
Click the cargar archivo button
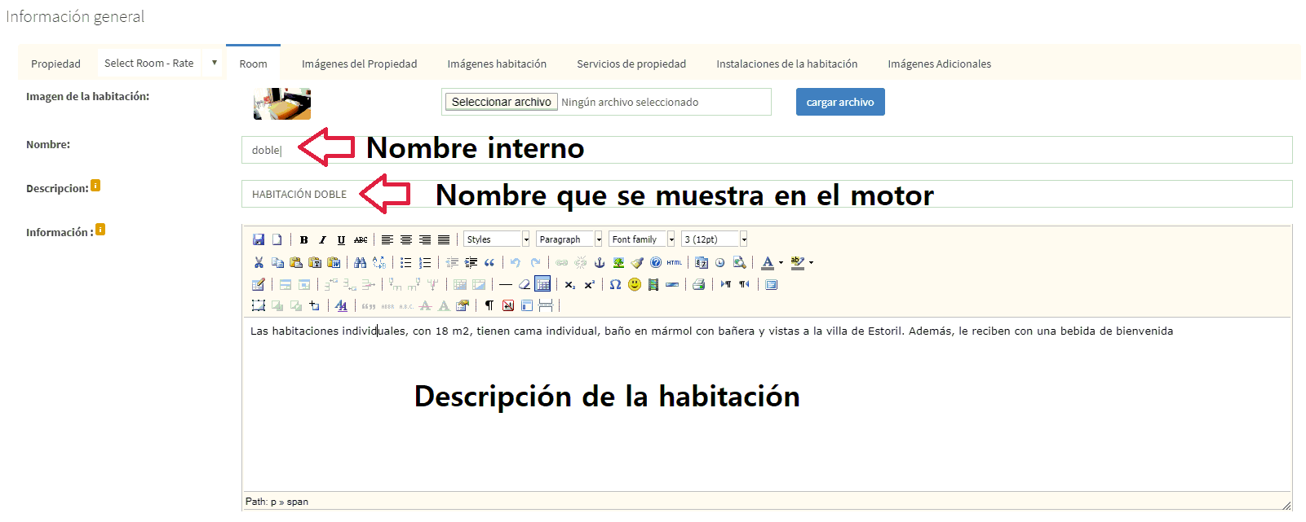click(839, 102)
